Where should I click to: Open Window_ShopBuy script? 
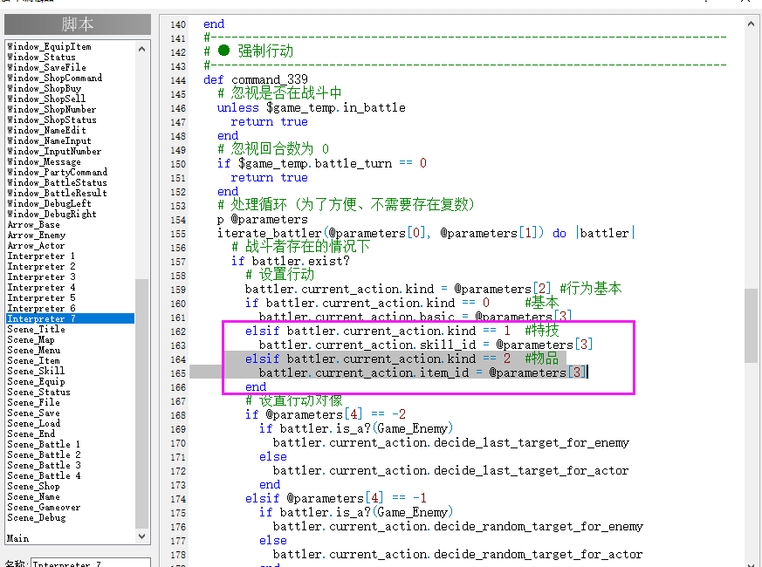pyautogui.click(x=45, y=88)
